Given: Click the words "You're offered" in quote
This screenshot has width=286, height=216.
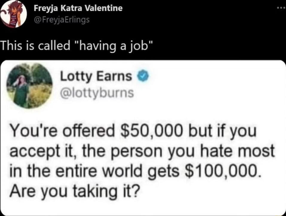Looking at the screenshot, I should (x=62, y=131).
